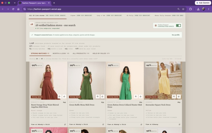Switch to the Never Fully Dressed store tab
The width and height of the screenshot is (212, 133).
169,15
